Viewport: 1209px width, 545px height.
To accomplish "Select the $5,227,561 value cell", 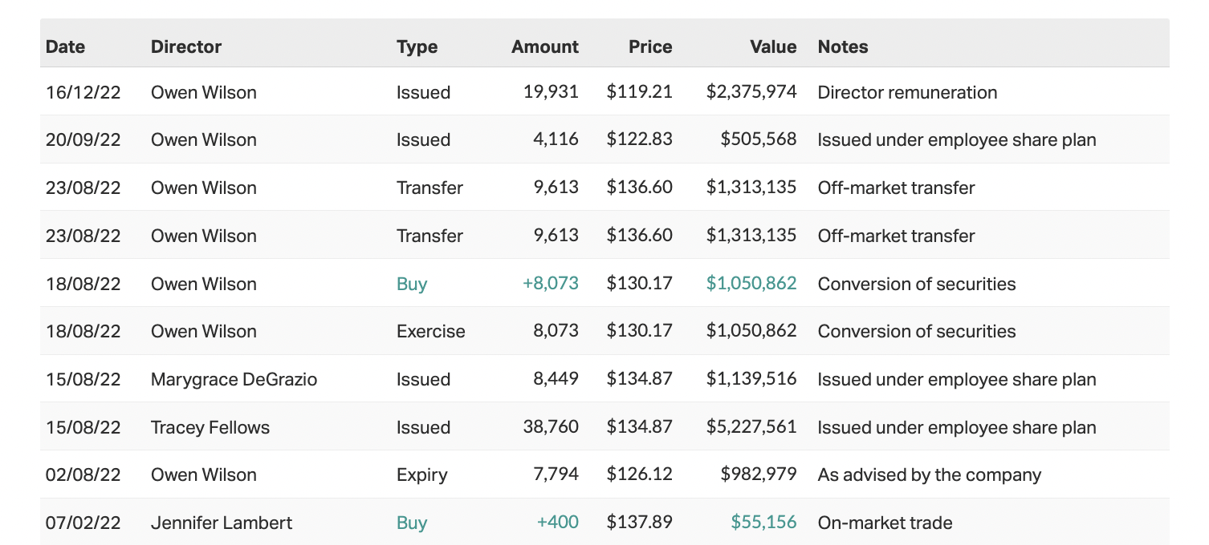I will [x=751, y=427].
